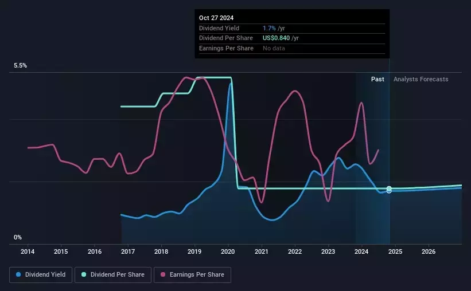Click the 2020 x-axis year label
Viewport: 471px width, 291px height.
coord(228,251)
